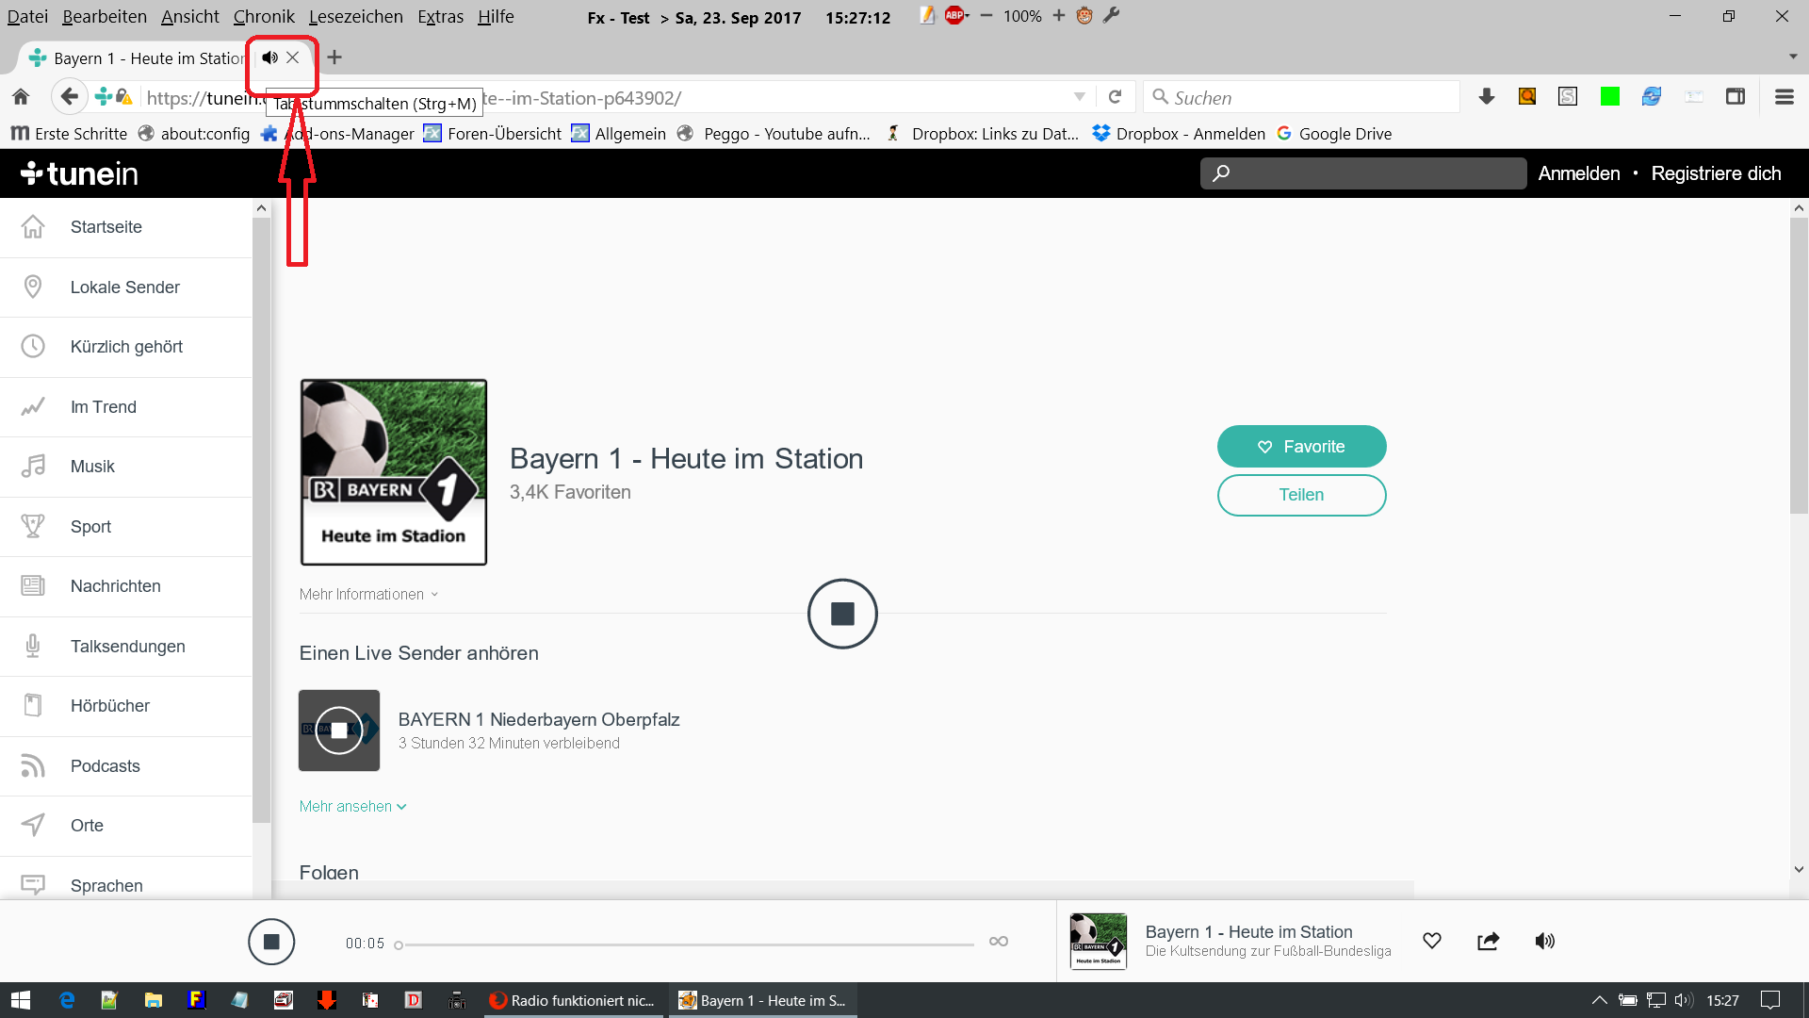The height and width of the screenshot is (1018, 1809).
Task: Open Podcasts in the sidebar
Action: pyautogui.click(x=105, y=766)
